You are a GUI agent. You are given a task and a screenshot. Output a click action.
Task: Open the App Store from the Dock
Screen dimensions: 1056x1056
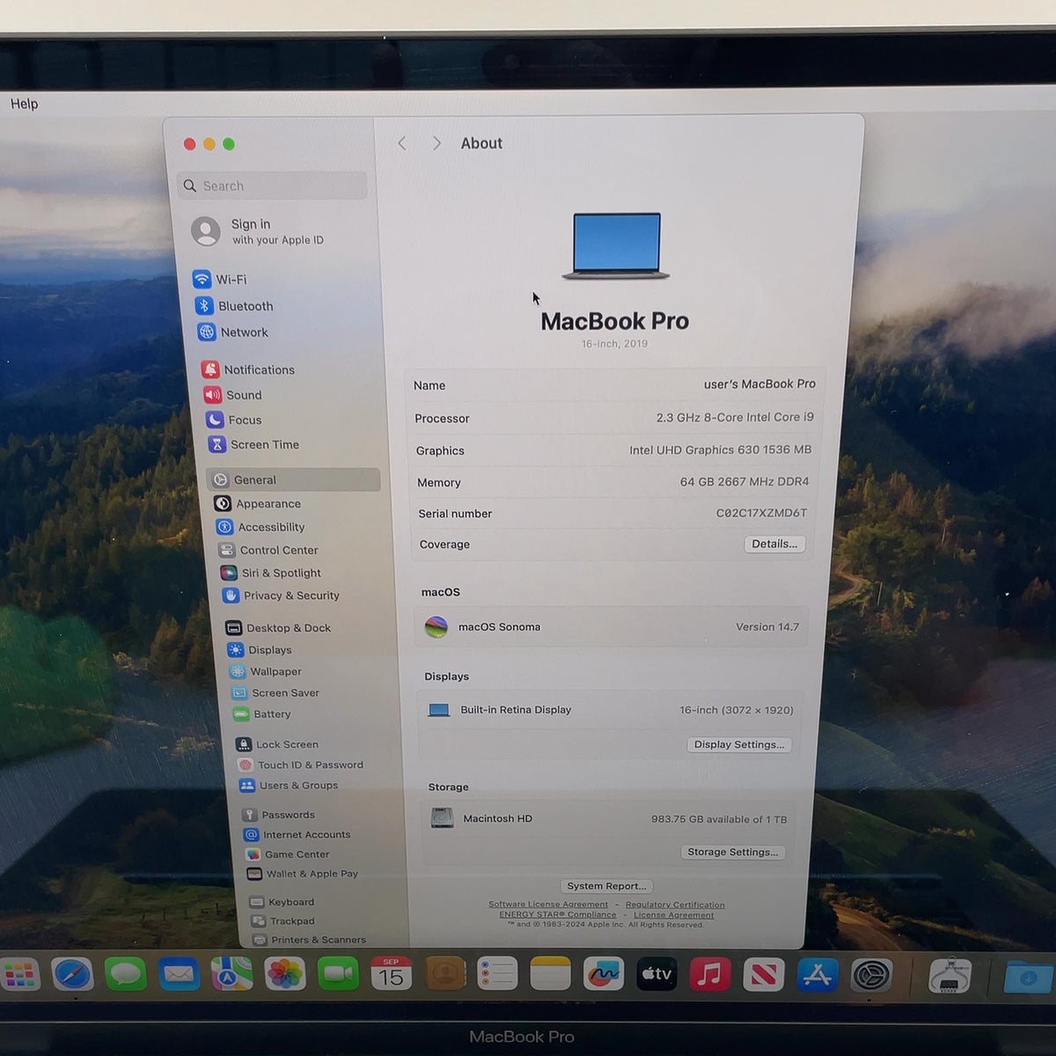pyautogui.click(x=818, y=974)
